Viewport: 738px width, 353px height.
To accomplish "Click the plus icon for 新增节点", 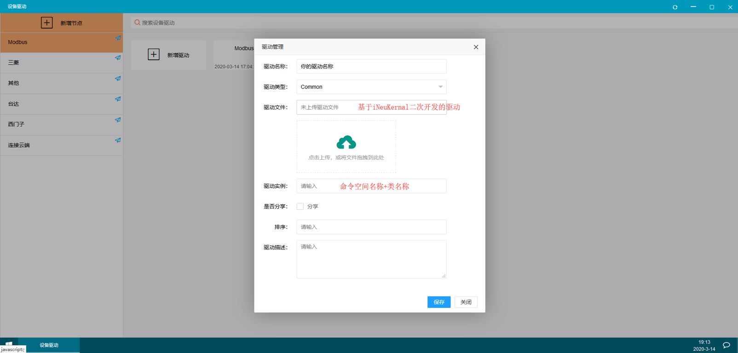I will tap(47, 23).
